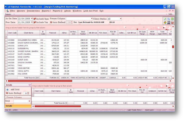
Task: Click the refresh icon at top right
Action: (165, 19)
